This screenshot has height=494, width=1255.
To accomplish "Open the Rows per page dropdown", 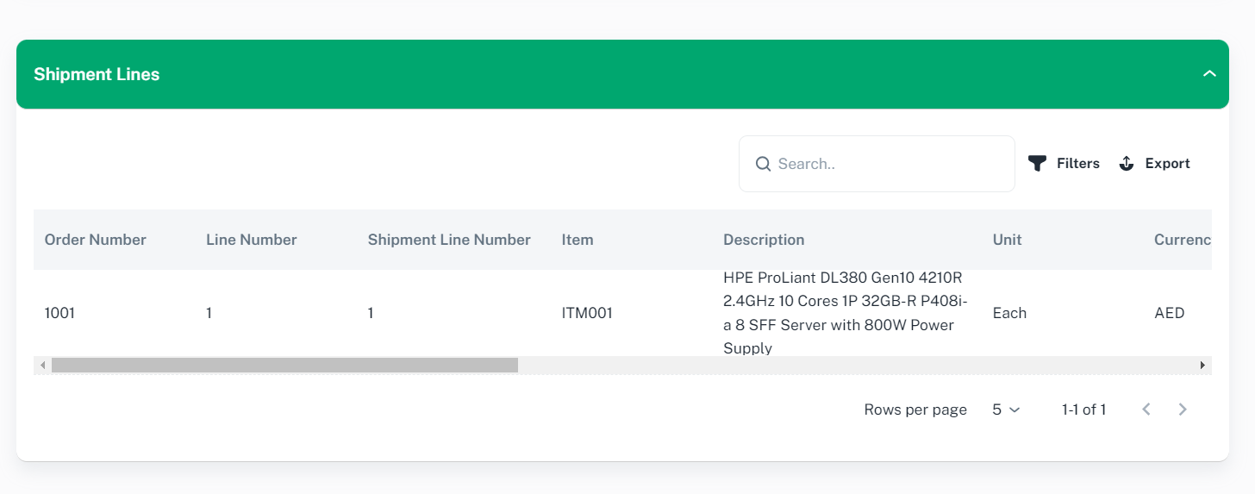I will 1005,410.
